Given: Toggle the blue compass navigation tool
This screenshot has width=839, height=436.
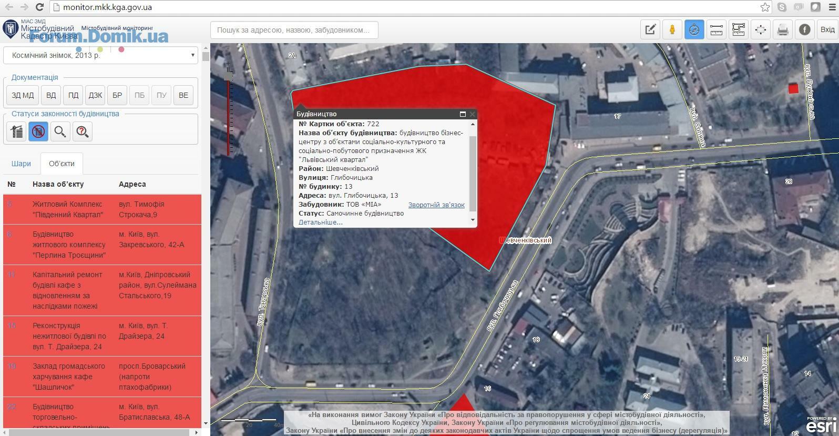Looking at the screenshot, I should click(694, 30).
